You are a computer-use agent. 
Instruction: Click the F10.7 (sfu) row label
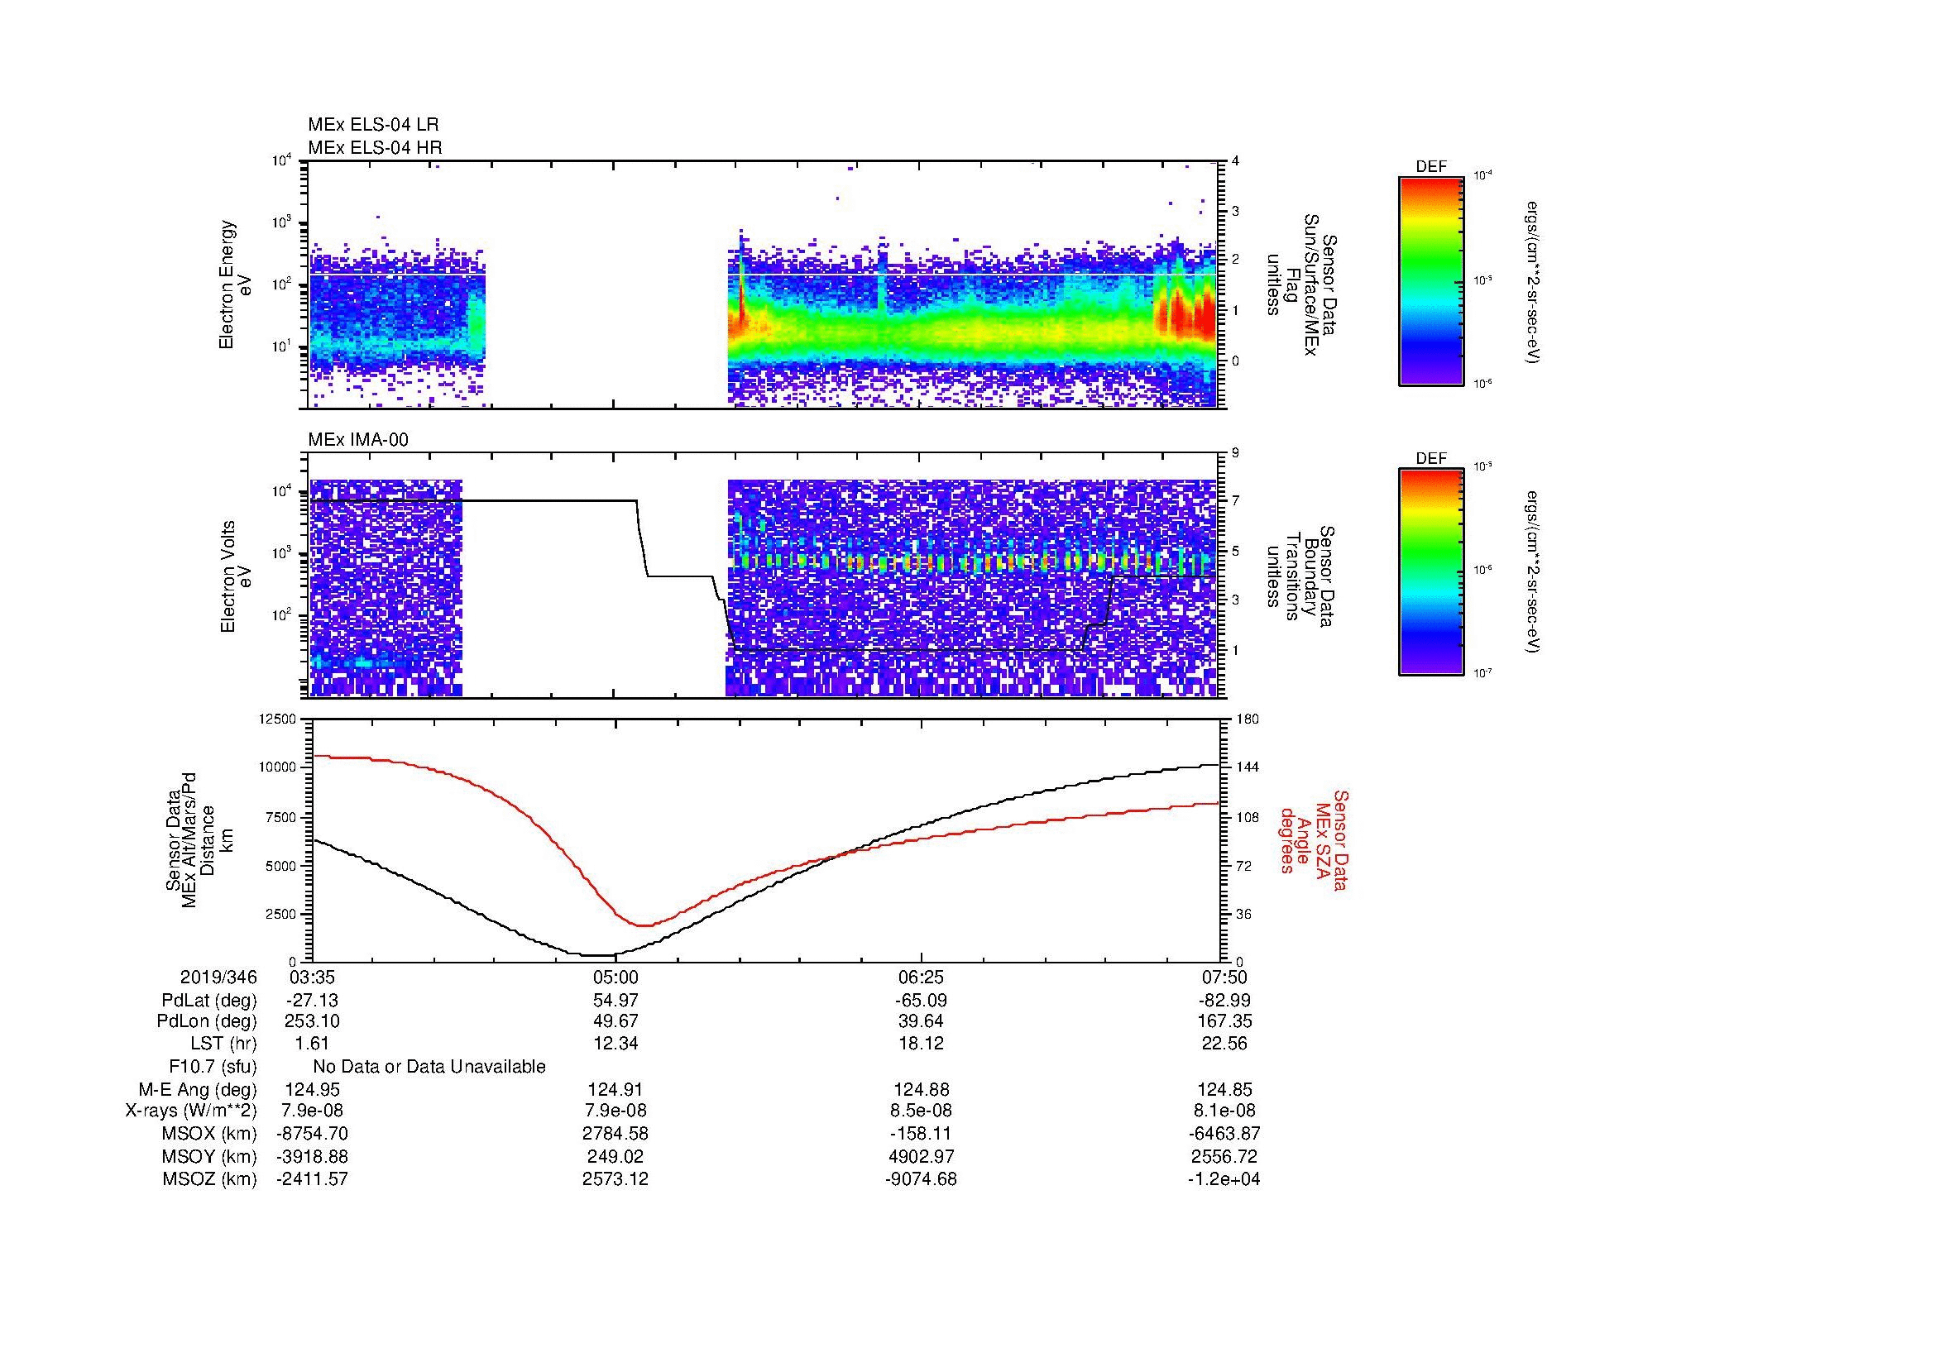[213, 1067]
